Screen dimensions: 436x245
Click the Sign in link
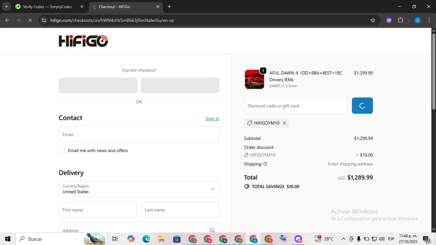click(212, 119)
